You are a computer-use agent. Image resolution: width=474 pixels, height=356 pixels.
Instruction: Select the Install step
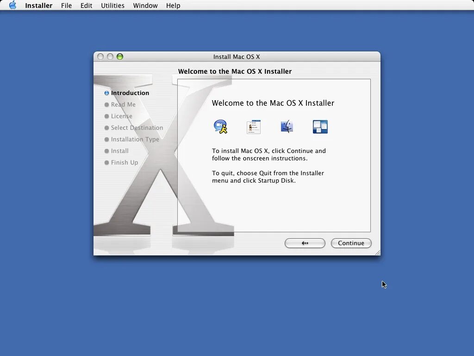click(x=120, y=151)
